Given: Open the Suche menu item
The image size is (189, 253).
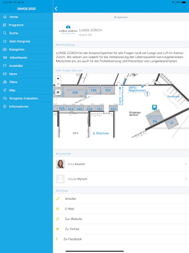Looking at the screenshot, I should [26, 33].
